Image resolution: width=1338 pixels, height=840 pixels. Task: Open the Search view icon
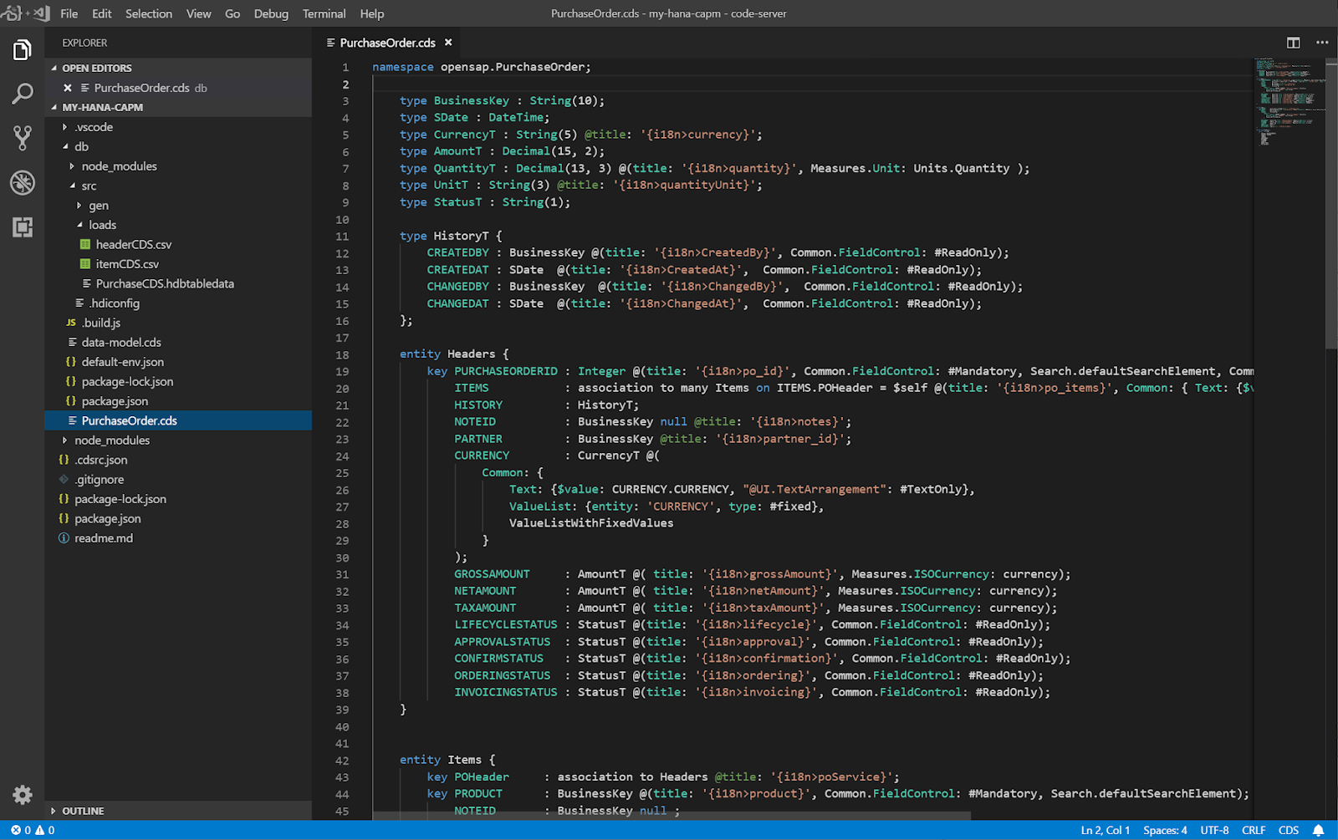pos(23,94)
